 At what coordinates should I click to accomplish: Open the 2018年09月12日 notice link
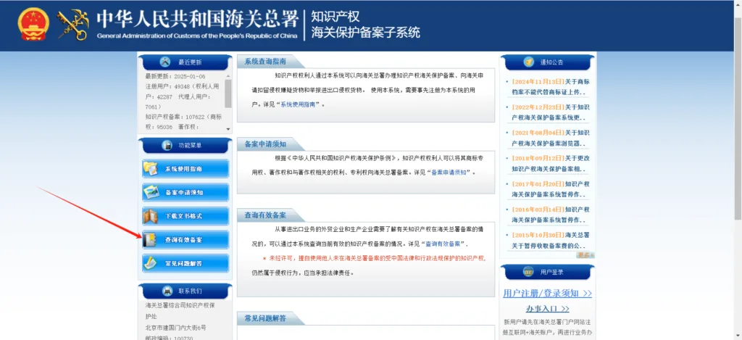click(x=550, y=163)
